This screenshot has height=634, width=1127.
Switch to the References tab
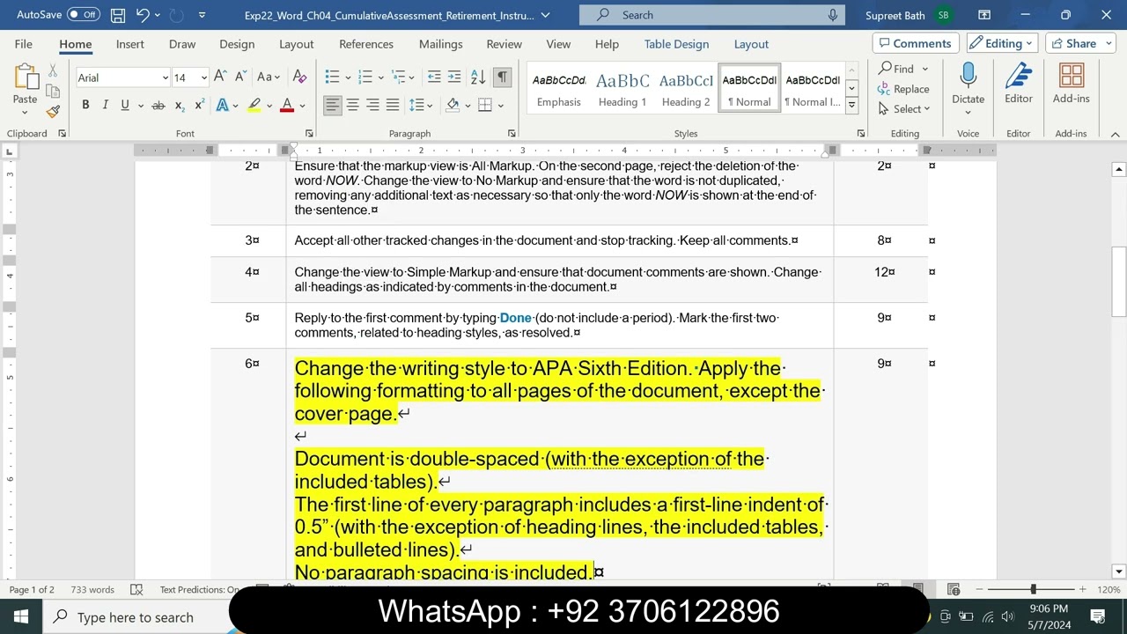[366, 44]
